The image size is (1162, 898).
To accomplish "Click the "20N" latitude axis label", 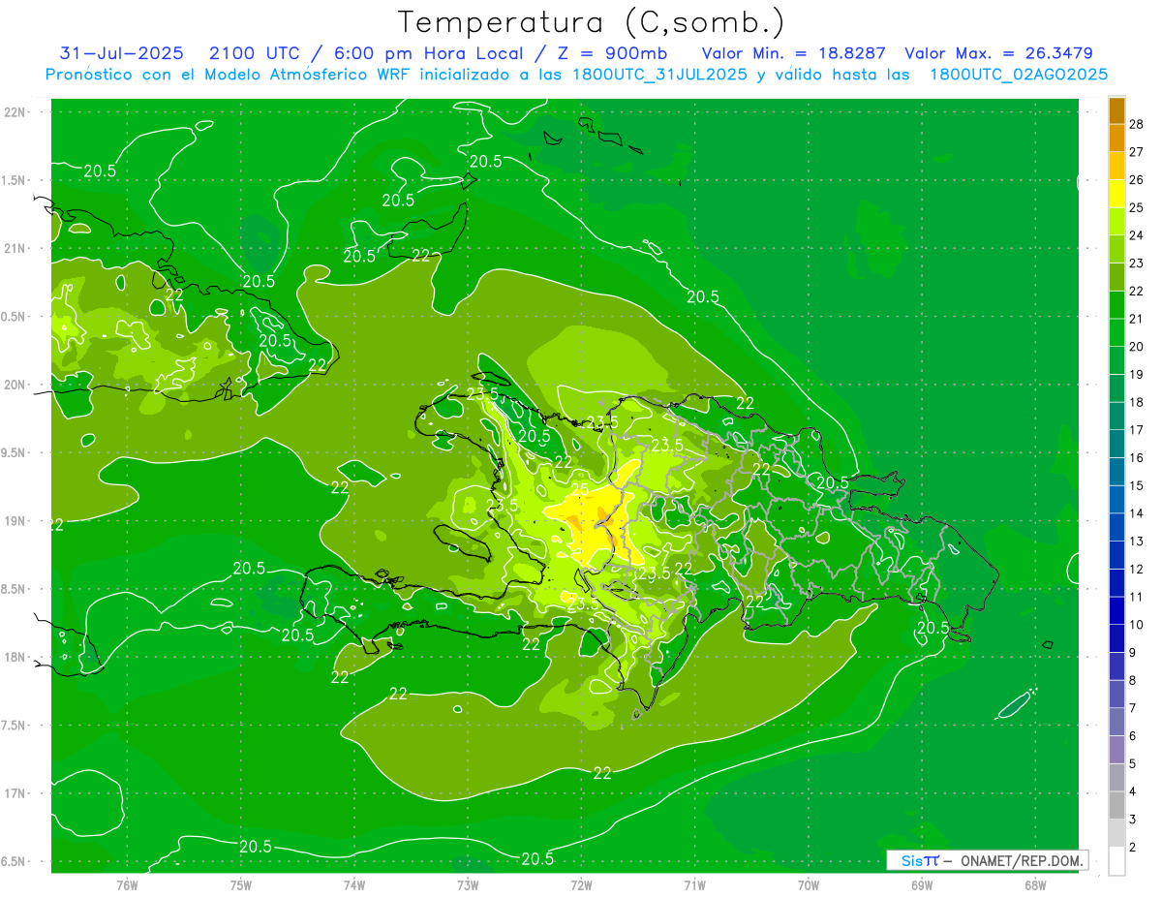I will pos(15,385).
